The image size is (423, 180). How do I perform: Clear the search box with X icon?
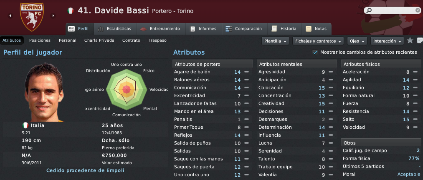tap(418, 10)
